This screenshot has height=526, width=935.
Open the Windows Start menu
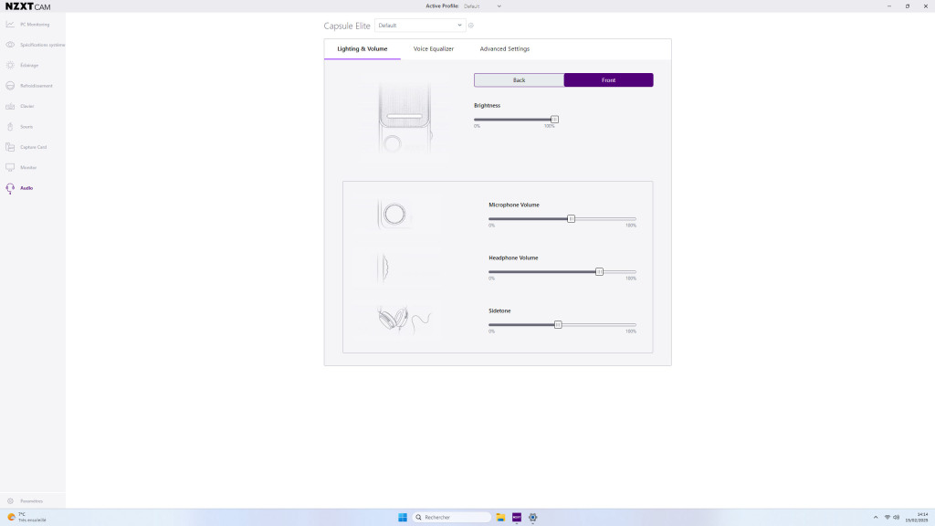point(403,517)
